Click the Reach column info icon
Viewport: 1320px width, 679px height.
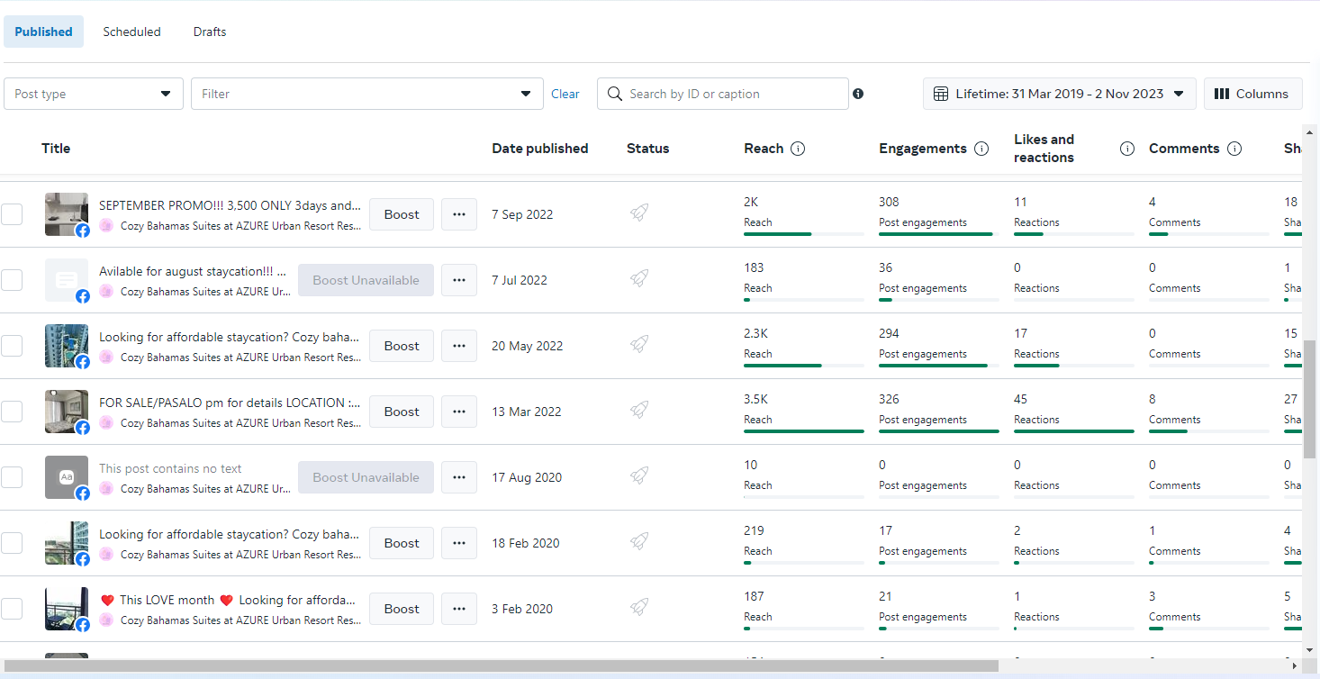click(x=798, y=149)
